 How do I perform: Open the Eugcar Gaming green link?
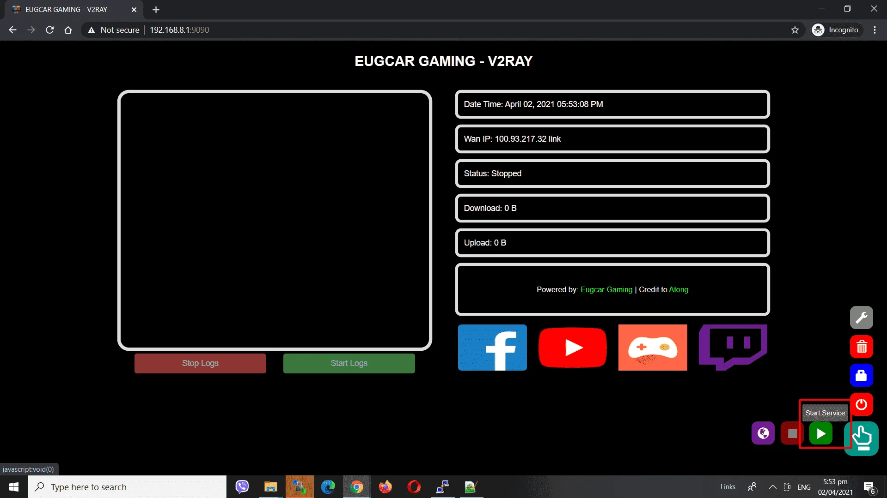pyautogui.click(x=606, y=289)
